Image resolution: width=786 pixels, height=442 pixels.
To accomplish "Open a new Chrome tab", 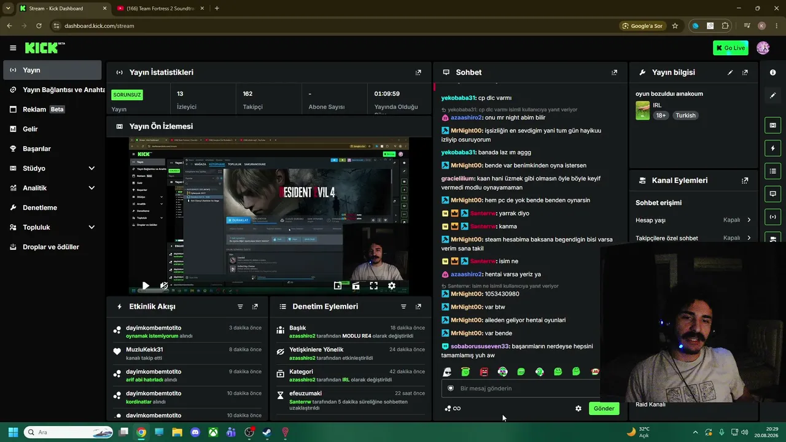I will tap(217, 8).
